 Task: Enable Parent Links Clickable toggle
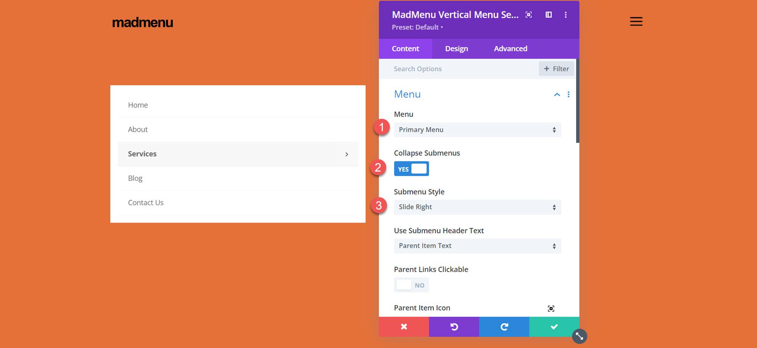click(x=411, y=285)
